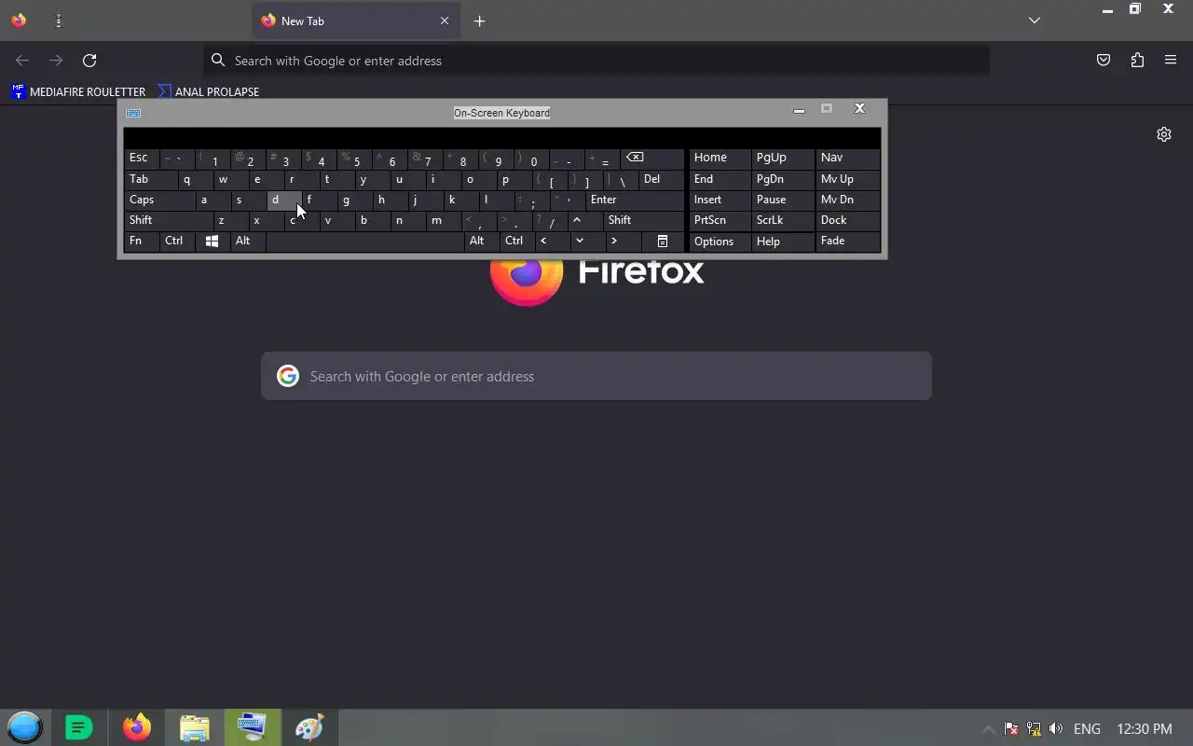Click the Fade key
Screen dimensions: 1193x746
(x=847, y=241)
